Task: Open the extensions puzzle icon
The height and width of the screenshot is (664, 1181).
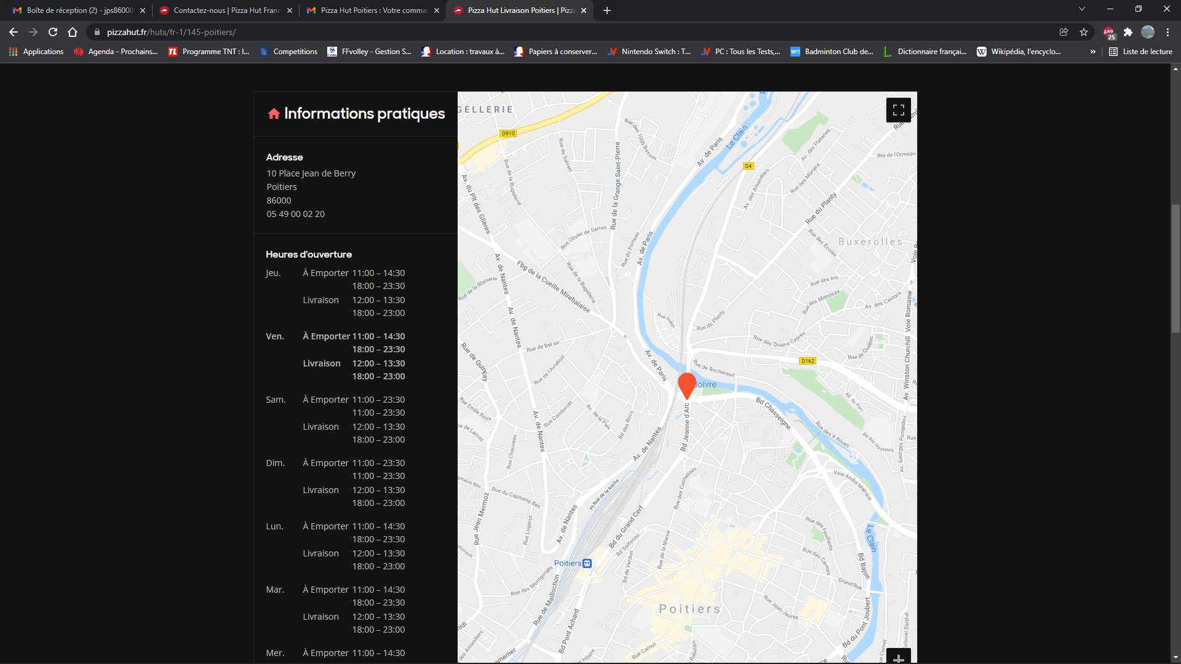Action: pos(1127,32)
